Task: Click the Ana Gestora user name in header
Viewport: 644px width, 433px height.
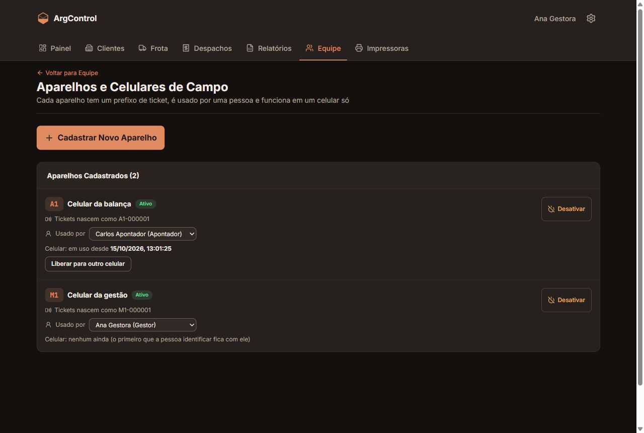Action: pyautogui.click(x=555, y=19)
